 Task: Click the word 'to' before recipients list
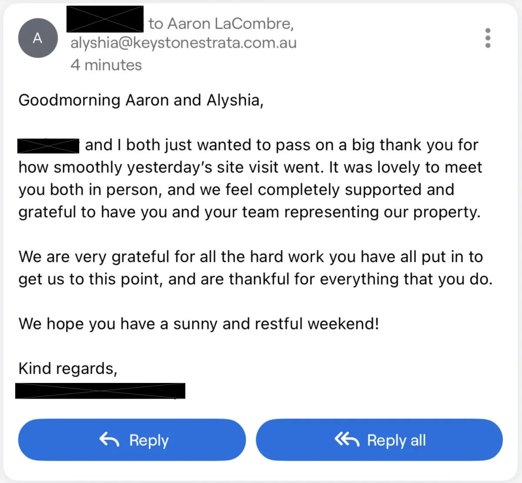pyautogui.click(x=155, y=23)
